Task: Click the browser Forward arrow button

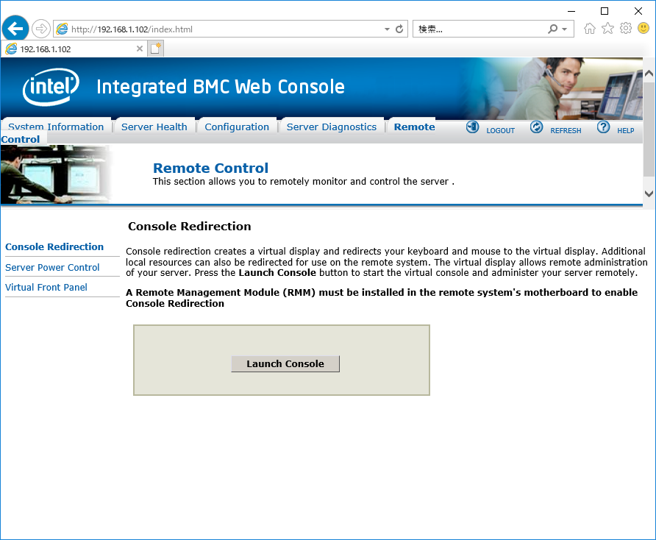Action: point(41,29)
